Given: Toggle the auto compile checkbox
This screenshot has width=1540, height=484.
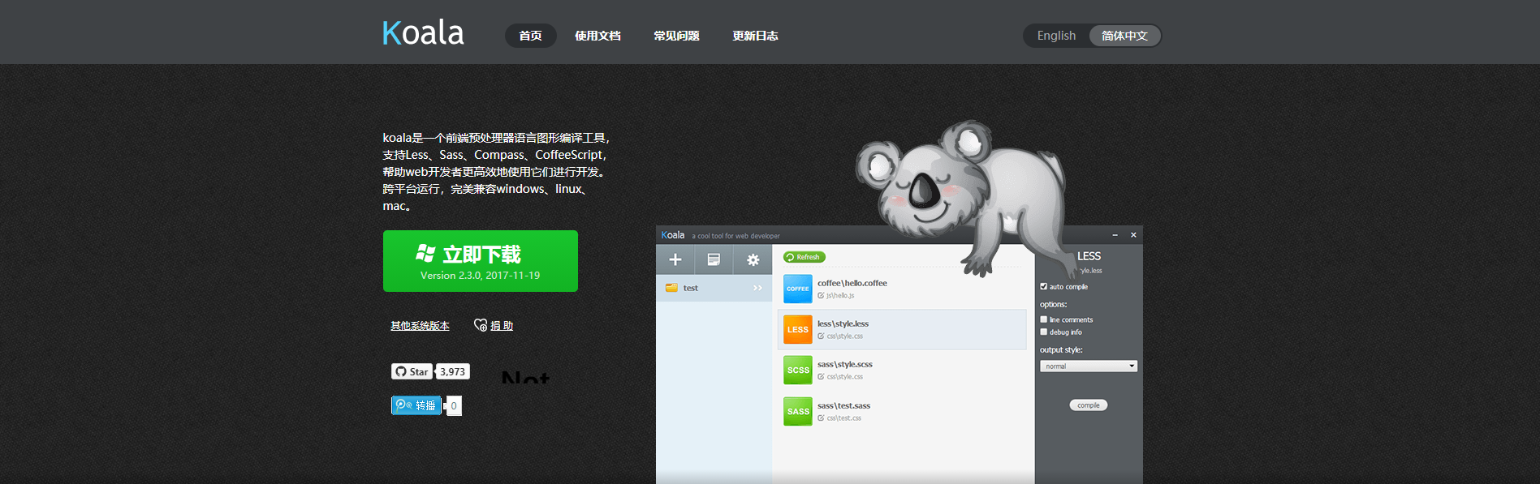Looking at the screenshot, I should (x=1044, y=286).
